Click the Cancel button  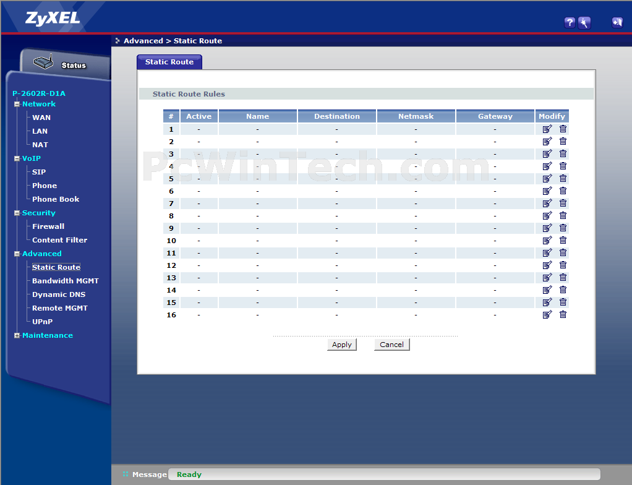click(392, 345)
